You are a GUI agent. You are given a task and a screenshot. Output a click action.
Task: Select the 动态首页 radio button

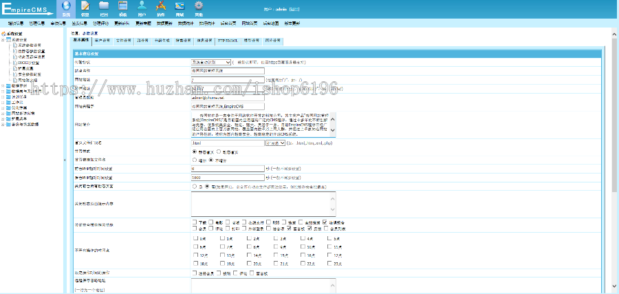(218, 151)
